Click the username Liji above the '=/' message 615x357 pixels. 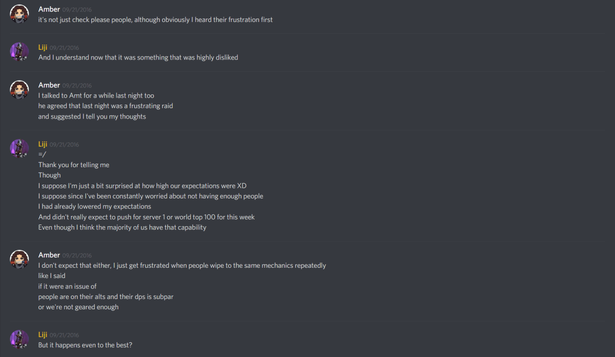(43, 144)
